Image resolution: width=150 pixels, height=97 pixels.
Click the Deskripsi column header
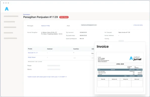(50, 49)
